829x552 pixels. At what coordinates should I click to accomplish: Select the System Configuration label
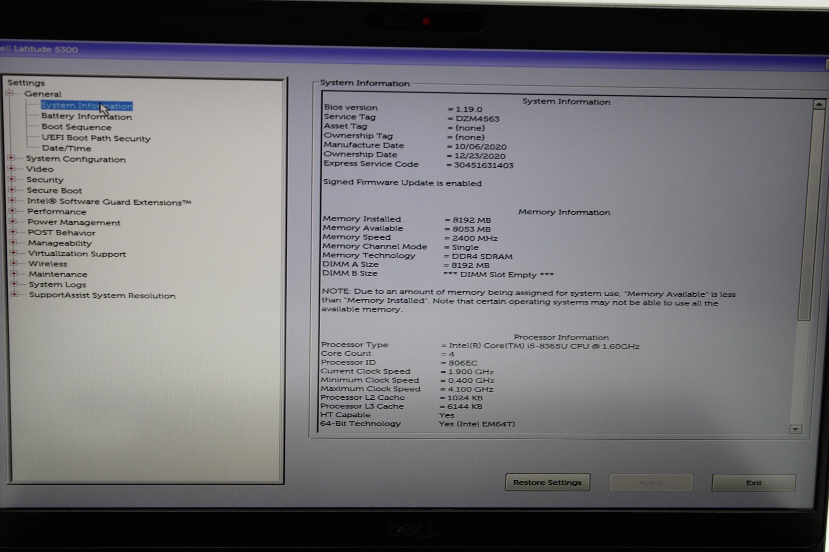click(76, 159)
